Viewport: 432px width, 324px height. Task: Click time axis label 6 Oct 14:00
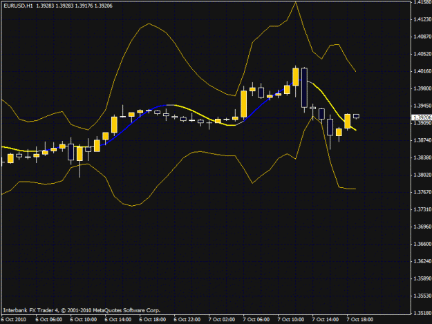[118, 320]
